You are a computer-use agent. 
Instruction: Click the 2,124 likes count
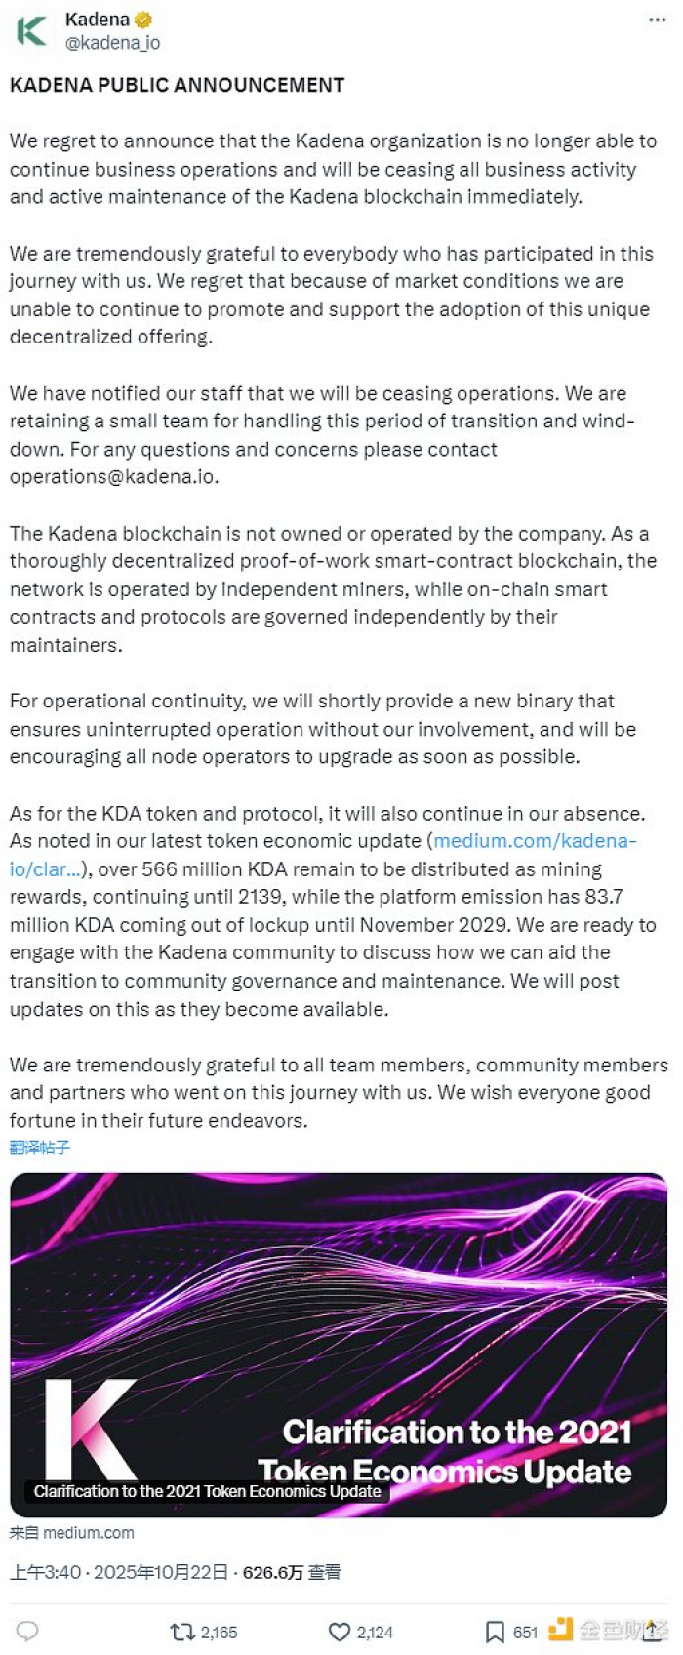375,1632
